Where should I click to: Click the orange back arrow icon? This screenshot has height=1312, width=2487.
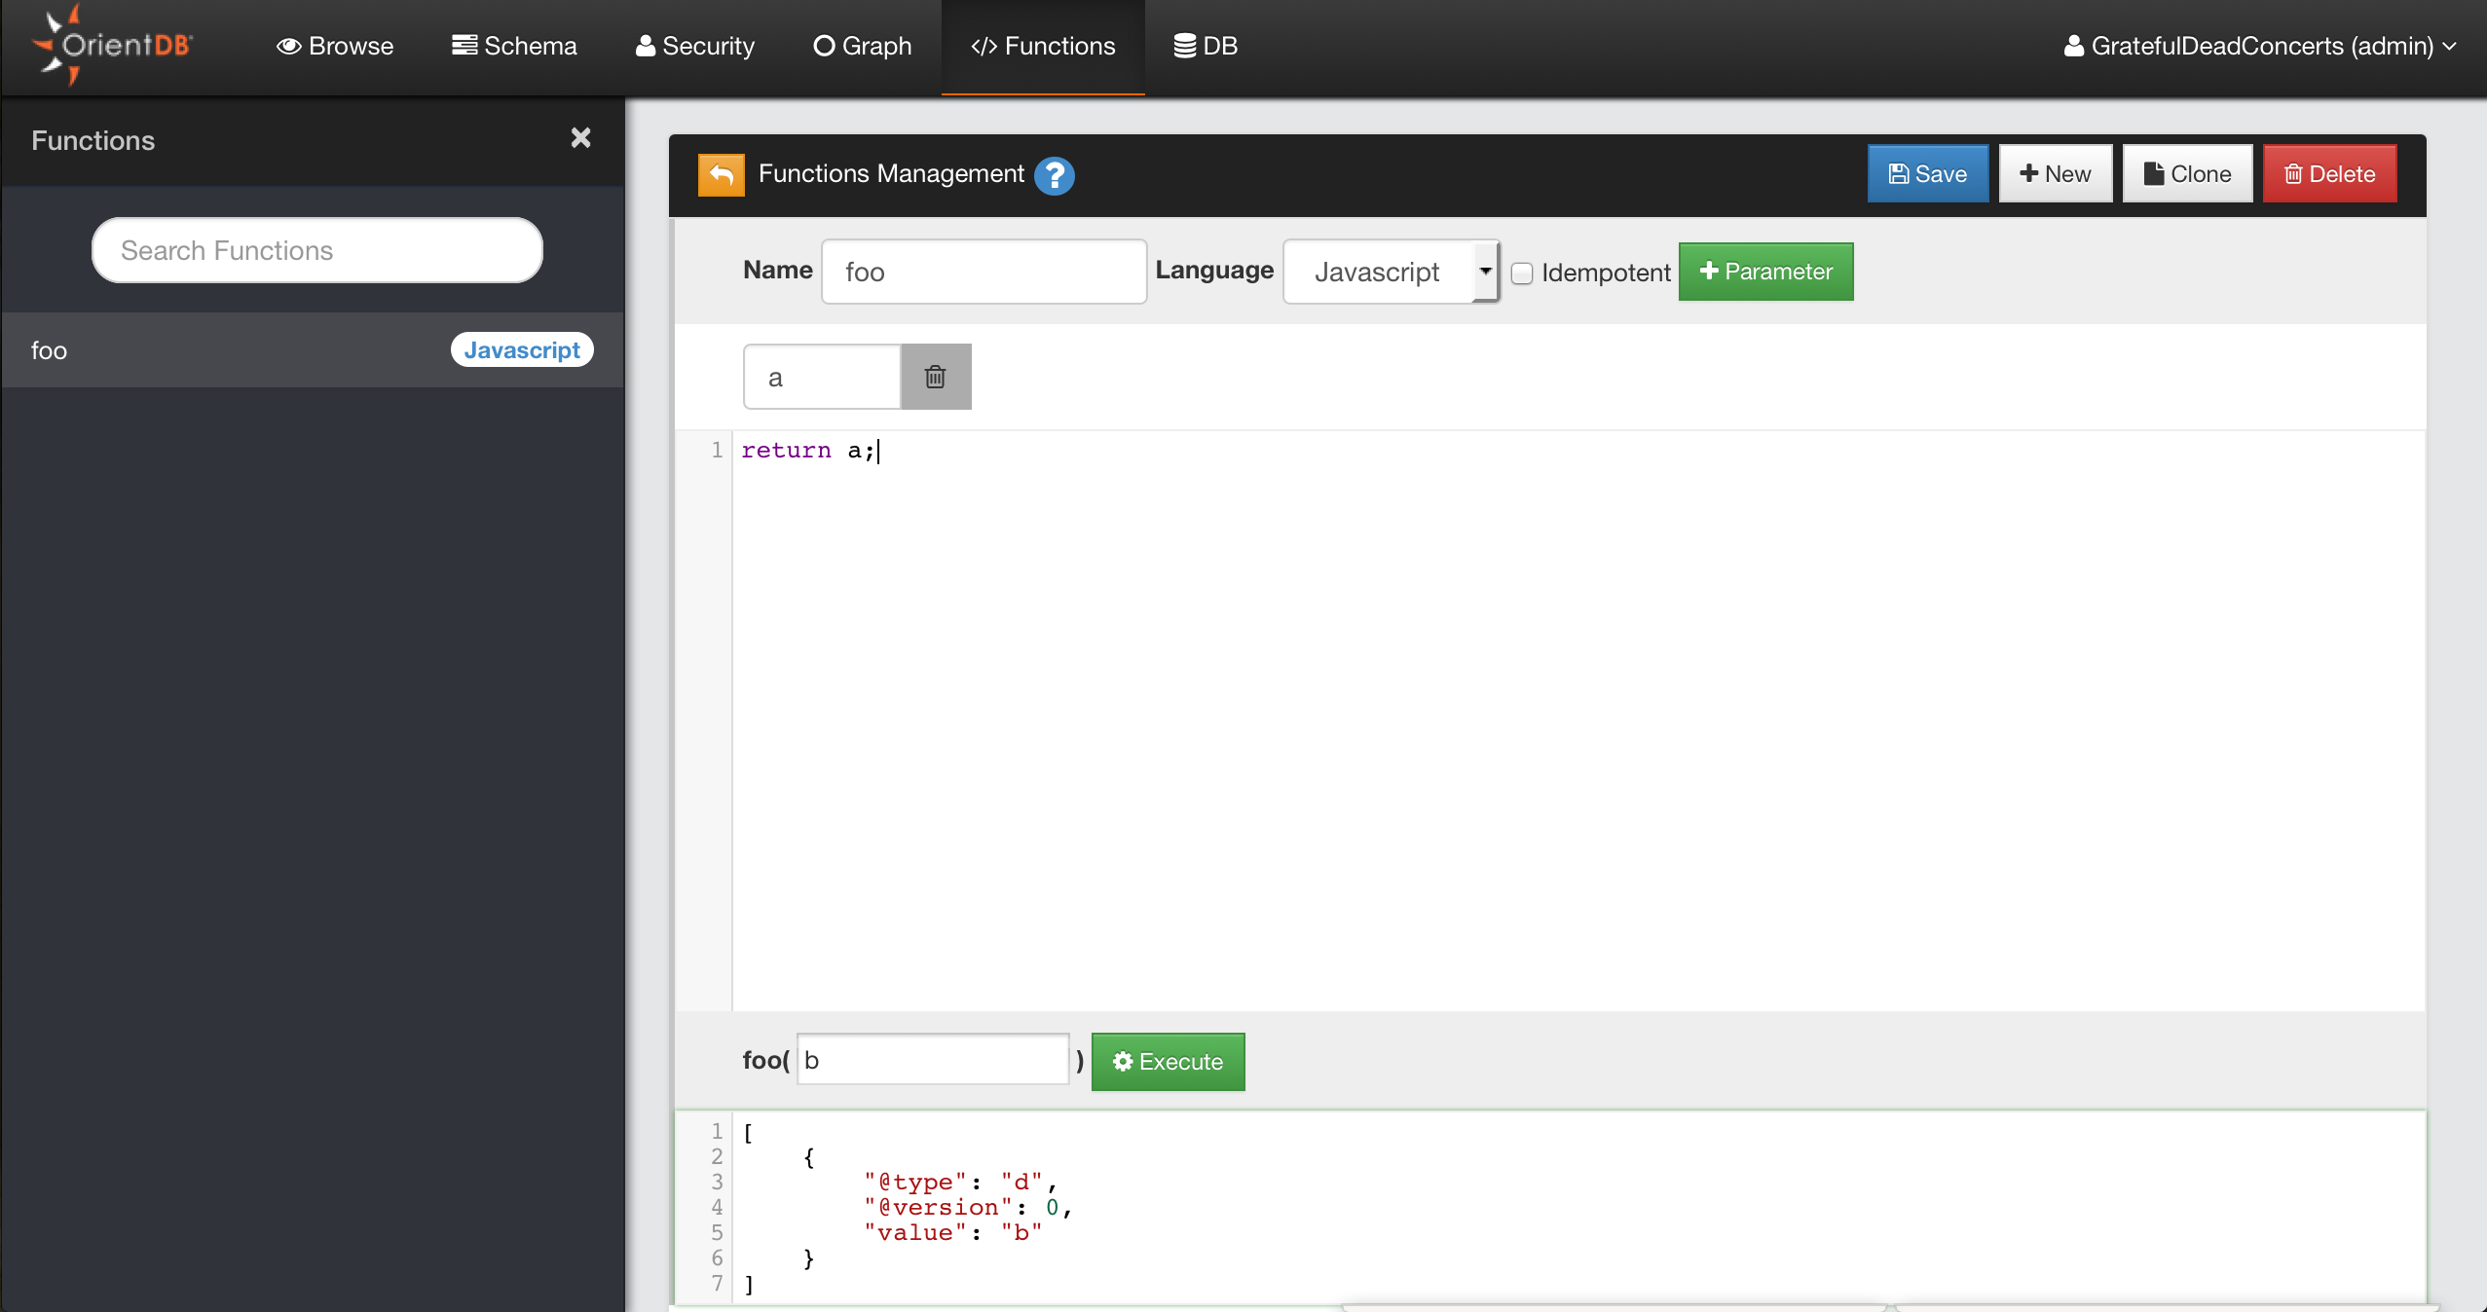[x=721, y=174]
